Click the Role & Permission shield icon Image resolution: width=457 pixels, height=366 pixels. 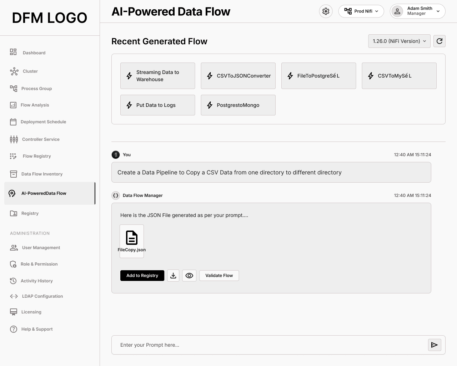click(x=13, y=264)
